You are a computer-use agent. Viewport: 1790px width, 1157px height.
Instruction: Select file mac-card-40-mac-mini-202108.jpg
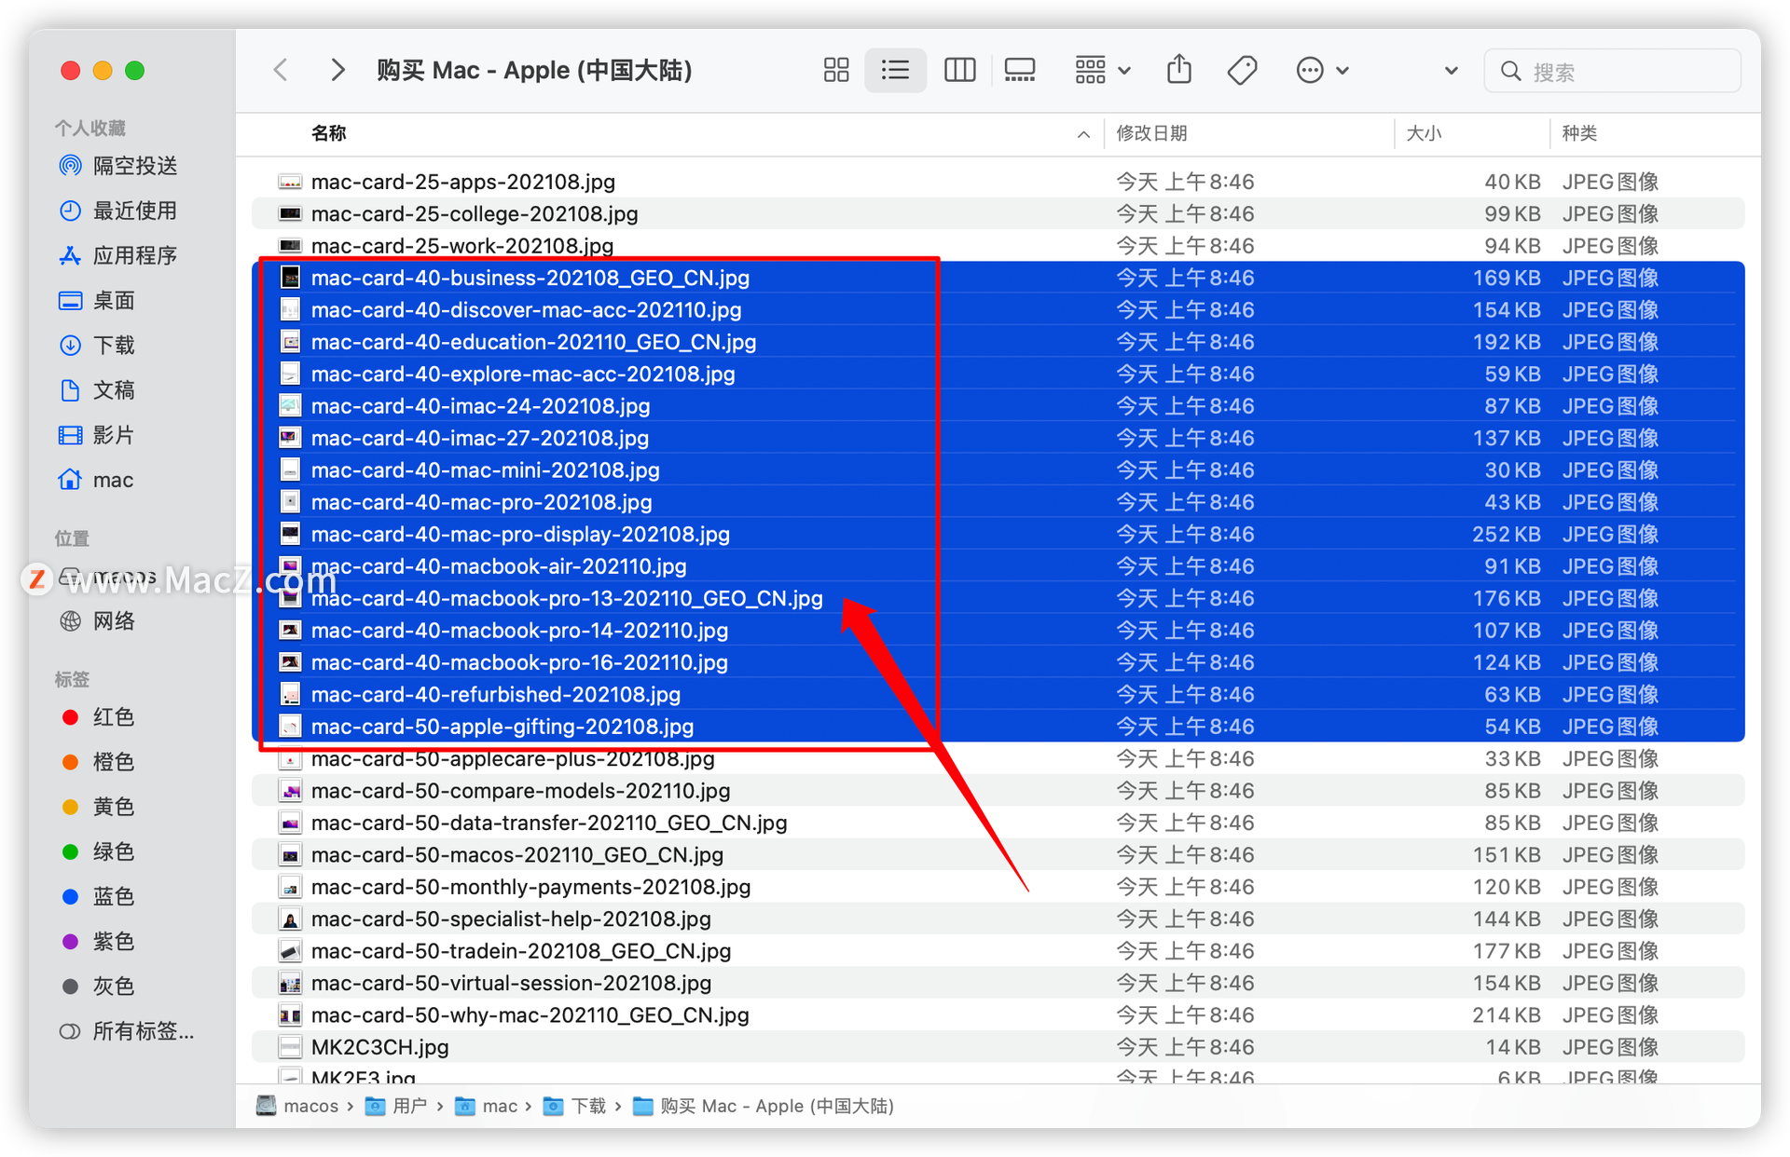[x=998, y=470]
